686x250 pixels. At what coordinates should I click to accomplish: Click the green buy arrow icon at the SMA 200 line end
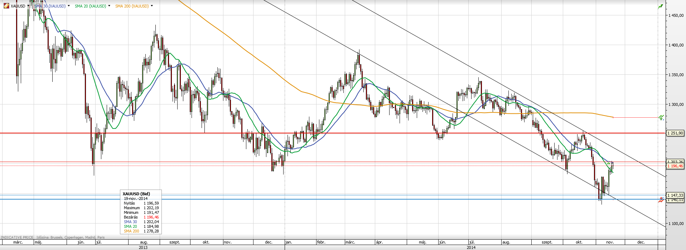click(x=661, y=117)
